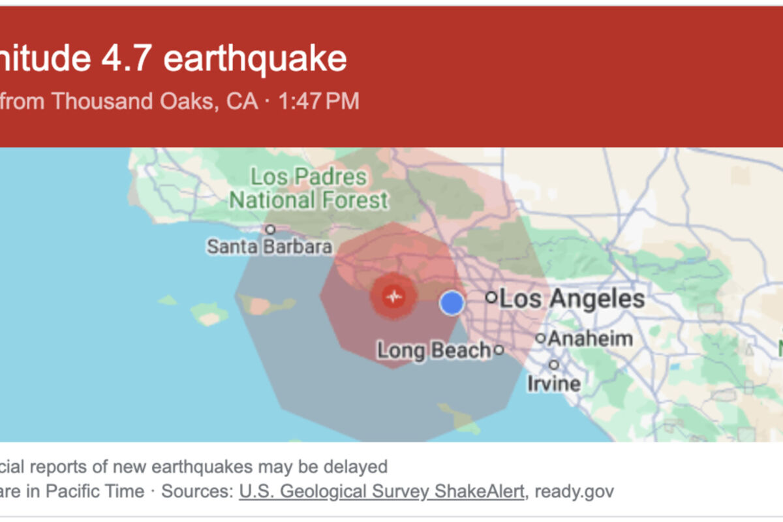The height and width of the screenshot is (522, 783).
Task: Click the delayed reports disclaimer text
Action: 194,467
